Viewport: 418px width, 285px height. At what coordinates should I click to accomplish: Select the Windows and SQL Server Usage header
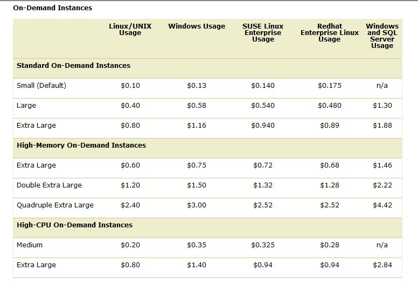click(x=382, y=36)
